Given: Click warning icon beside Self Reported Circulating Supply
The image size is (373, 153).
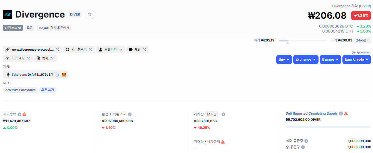Looking at the screenshot, I should 346,113.
